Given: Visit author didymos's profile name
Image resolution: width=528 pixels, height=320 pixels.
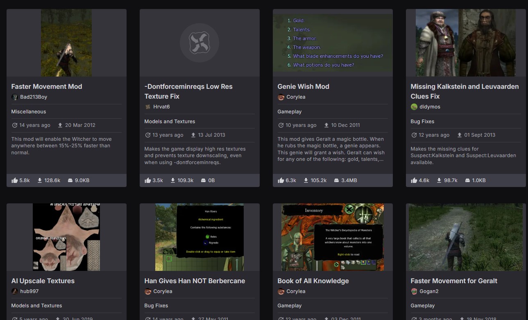Looking at the screenshot, I should (430, 107).
